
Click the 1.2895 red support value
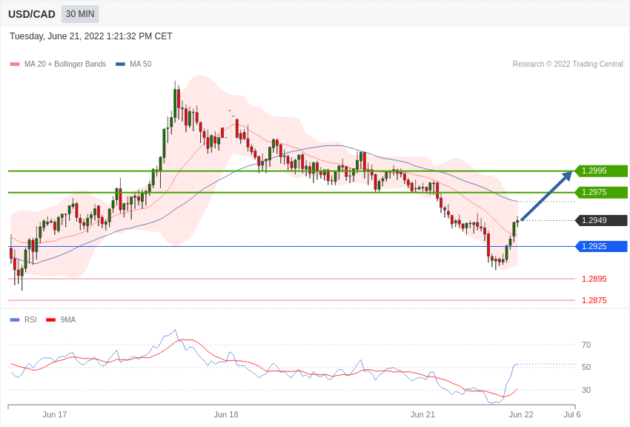[594, 279]
